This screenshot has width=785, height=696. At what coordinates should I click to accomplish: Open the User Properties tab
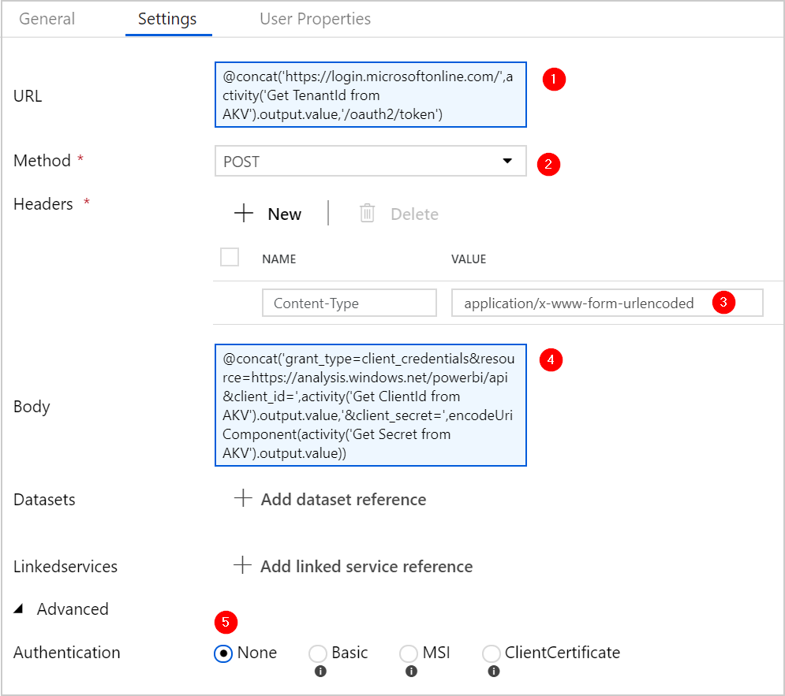[x=316, y=19]
